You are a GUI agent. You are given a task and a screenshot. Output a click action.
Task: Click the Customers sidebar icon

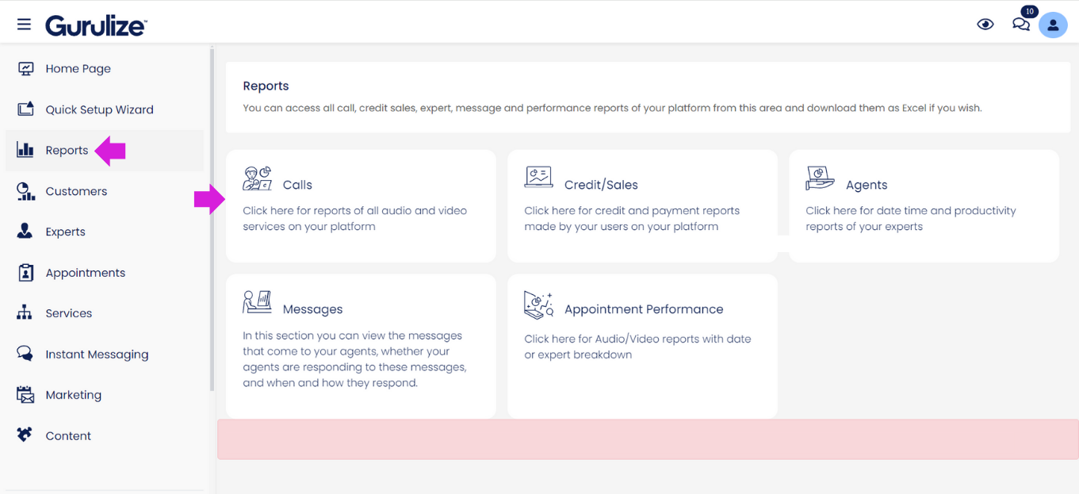25,191
